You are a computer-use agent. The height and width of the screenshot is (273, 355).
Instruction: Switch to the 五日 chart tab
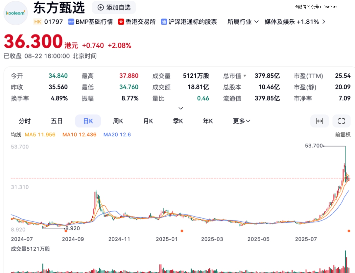coord(57,121)
